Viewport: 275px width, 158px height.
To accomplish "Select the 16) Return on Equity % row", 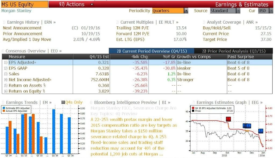I will (x=137, y=91).
